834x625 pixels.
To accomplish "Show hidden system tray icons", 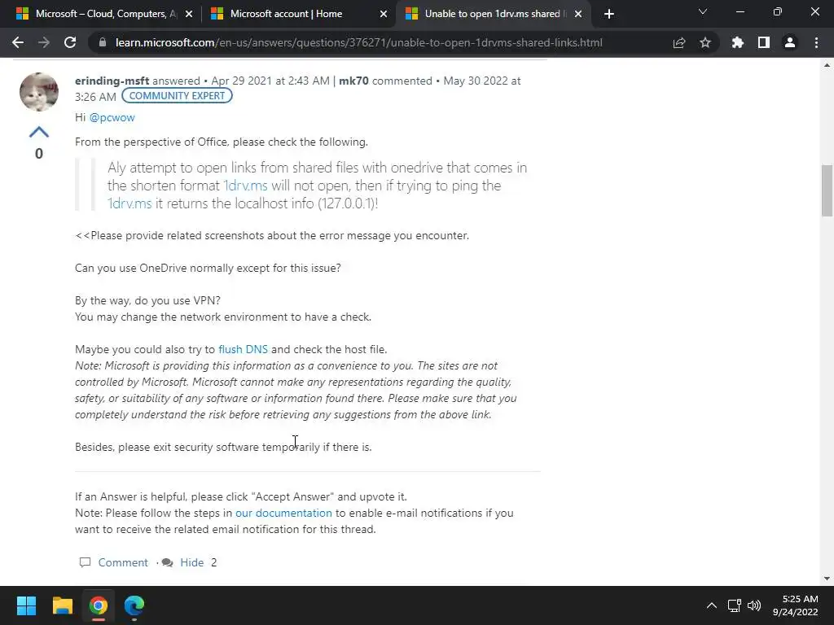I will 711,605.
